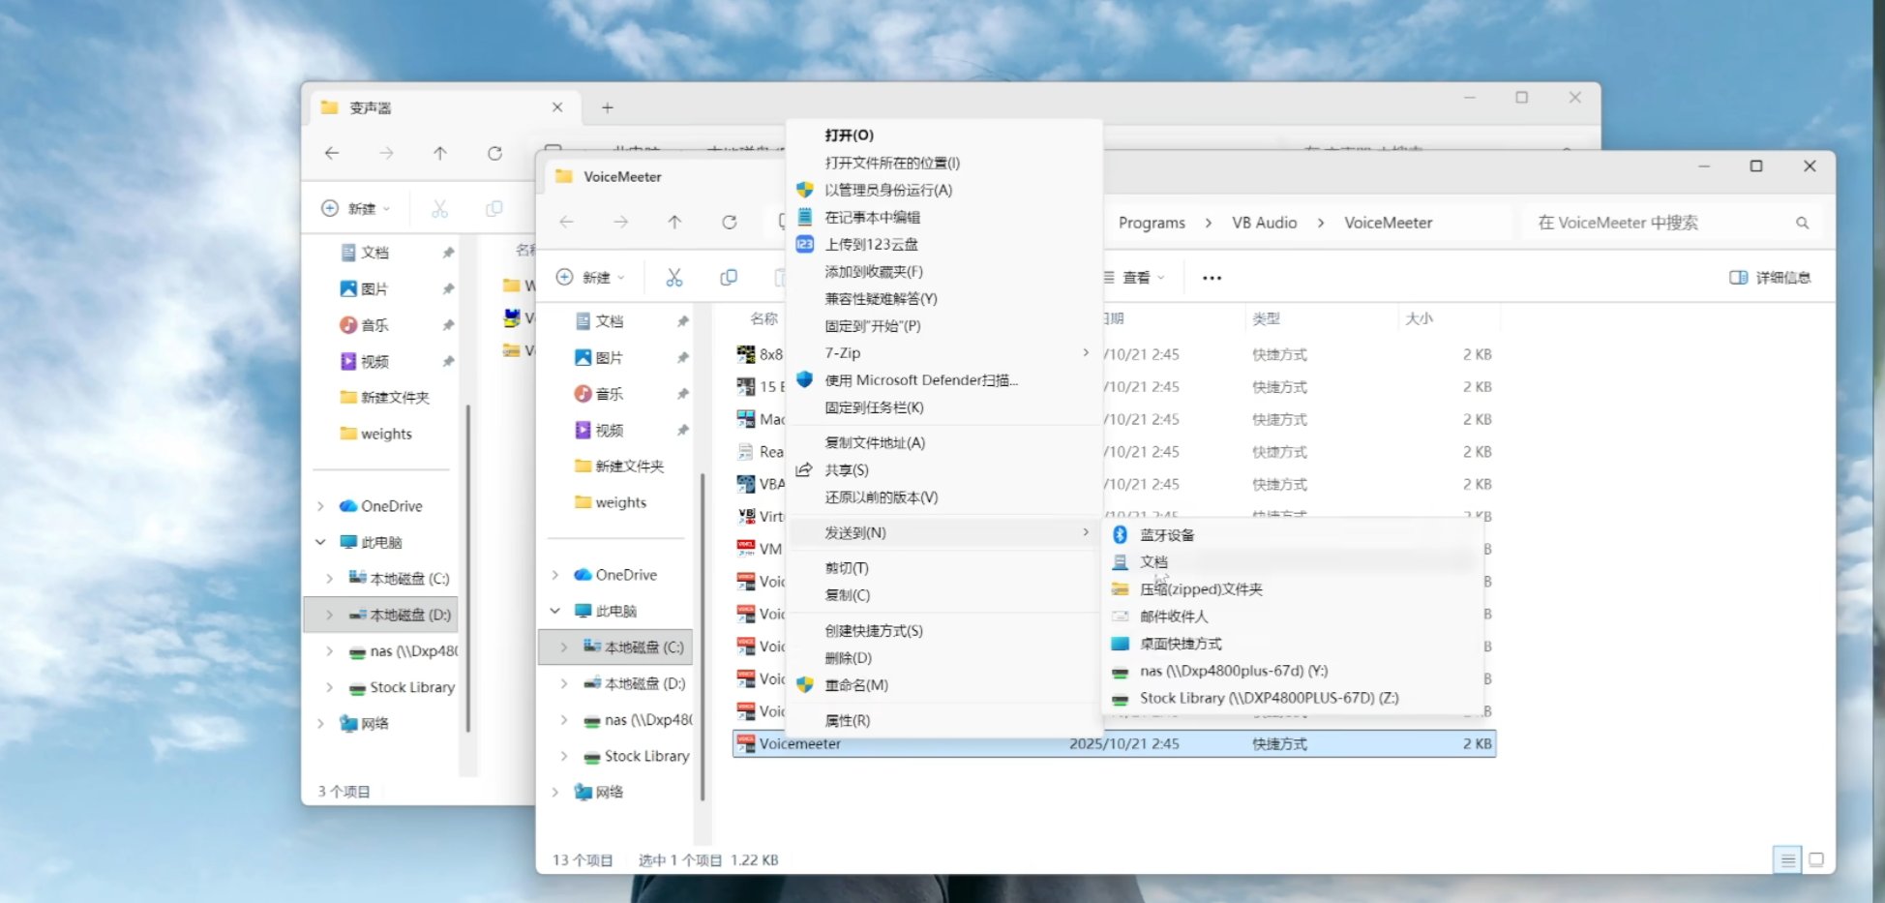
Task: Open the 查看 view dropdown
Action: [1136, 278]
